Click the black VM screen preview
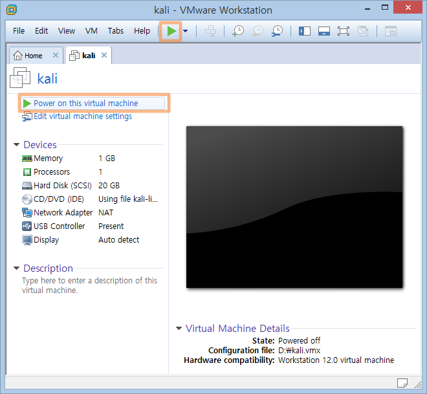The height and width of the screenshot is (394, 427). (x=294, y=207)
